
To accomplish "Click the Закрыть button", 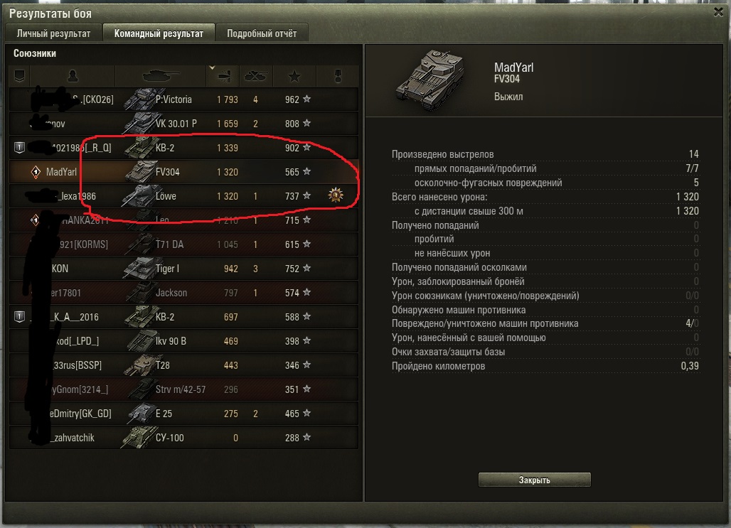I will coord(534,480).
